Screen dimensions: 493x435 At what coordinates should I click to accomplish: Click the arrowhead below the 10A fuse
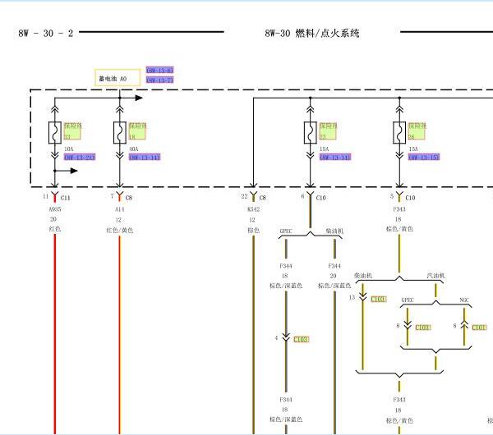(74, 171)
